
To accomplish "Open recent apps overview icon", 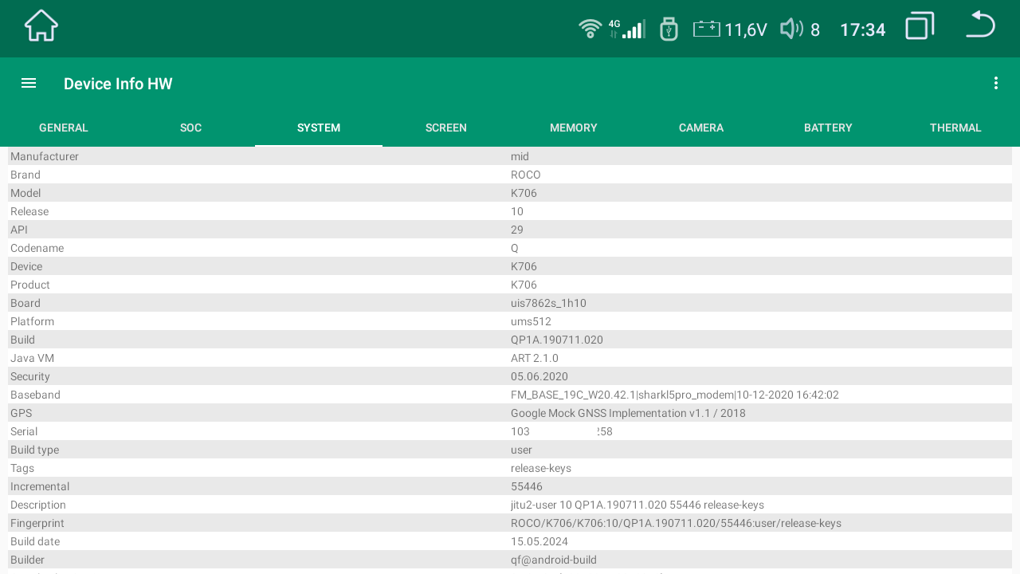I will point(920,26).
